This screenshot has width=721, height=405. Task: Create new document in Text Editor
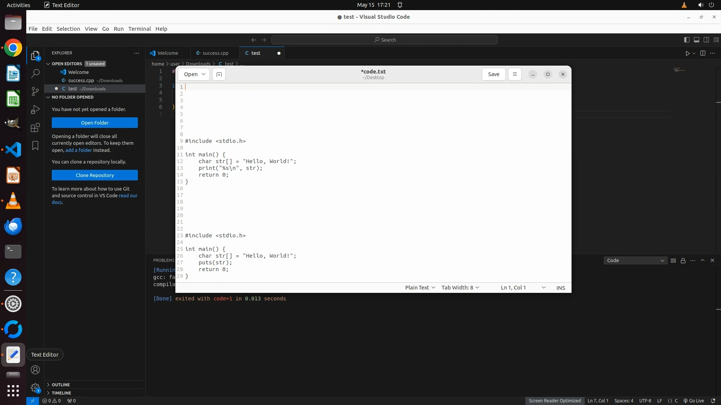(219, 74)
